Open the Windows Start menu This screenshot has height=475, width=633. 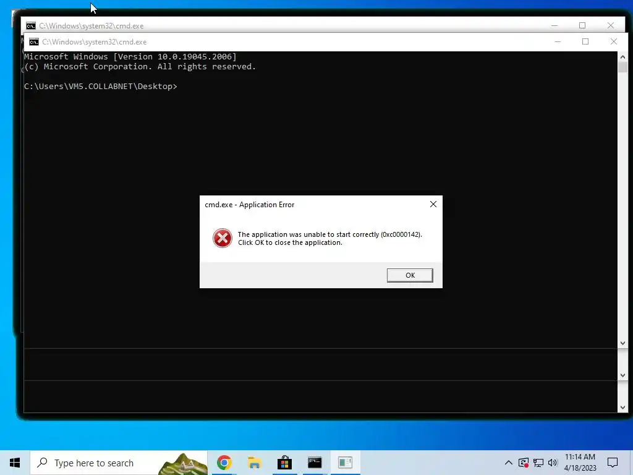(15, 463)
